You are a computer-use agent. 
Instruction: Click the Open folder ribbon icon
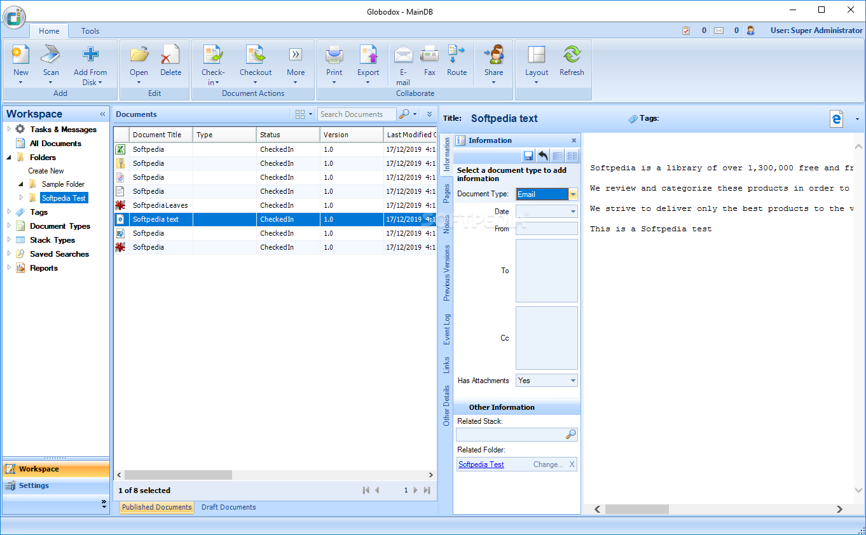[139, 55]
